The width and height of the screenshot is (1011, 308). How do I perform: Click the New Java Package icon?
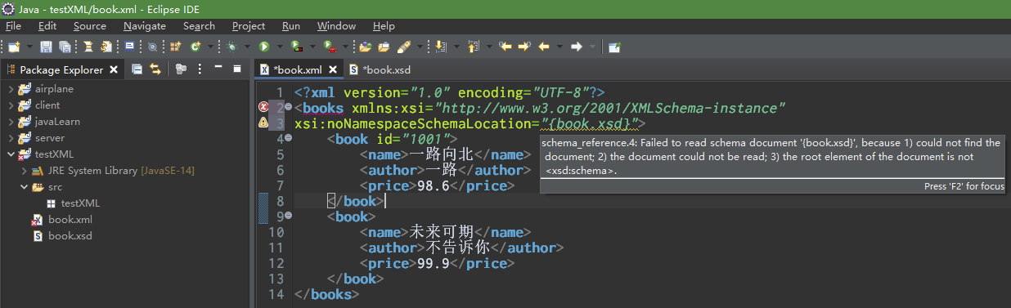click(x=175, y=47)
